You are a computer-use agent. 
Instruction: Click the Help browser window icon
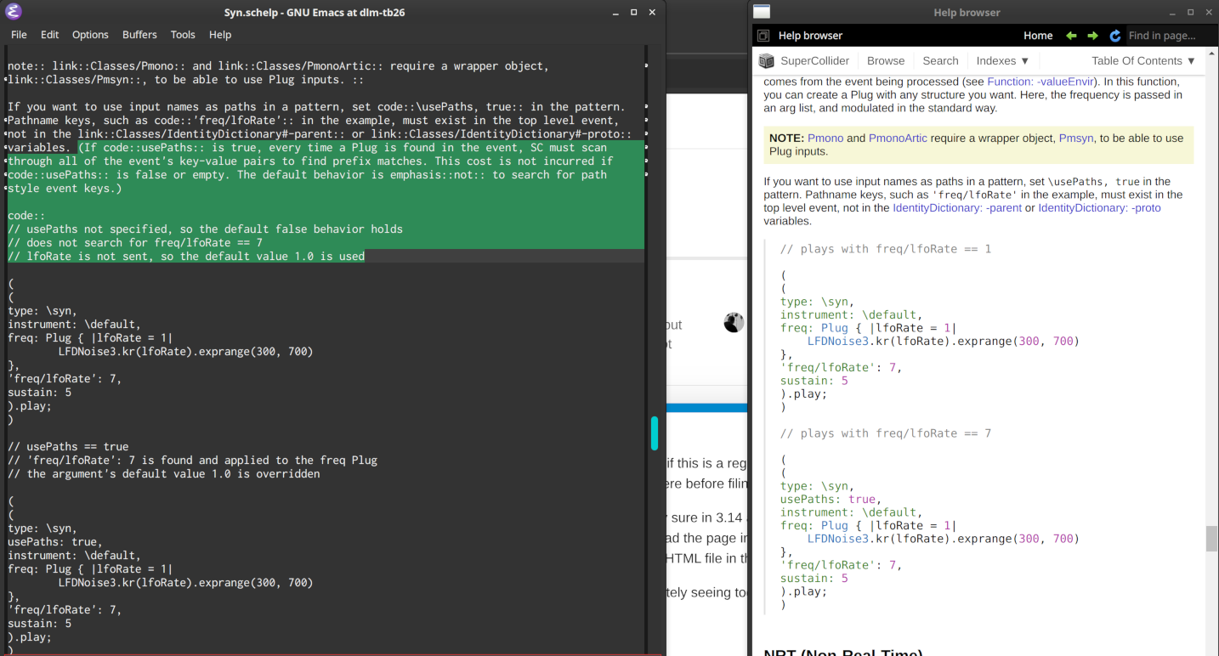762,12
